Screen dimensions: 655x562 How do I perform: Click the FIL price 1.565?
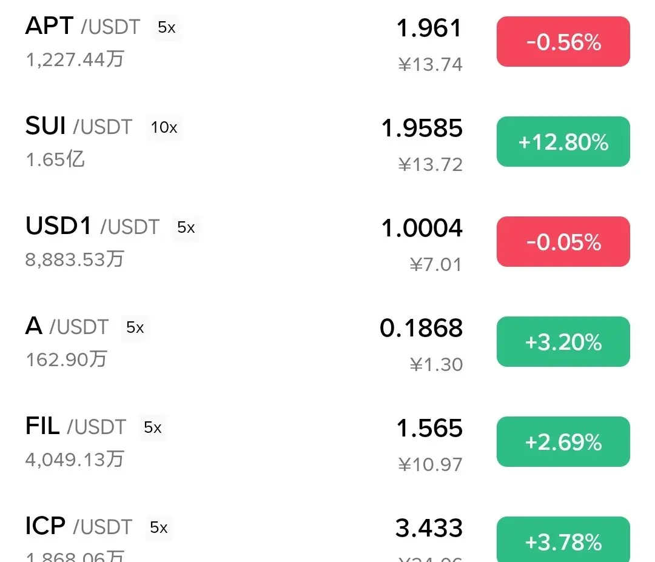(429, 428)
